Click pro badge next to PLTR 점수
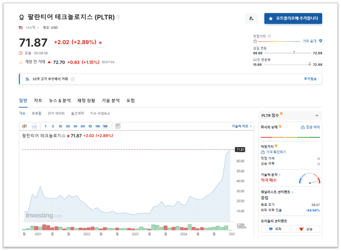Image resolution: width=341 pixels, height=251 pixels. point(281,114)
